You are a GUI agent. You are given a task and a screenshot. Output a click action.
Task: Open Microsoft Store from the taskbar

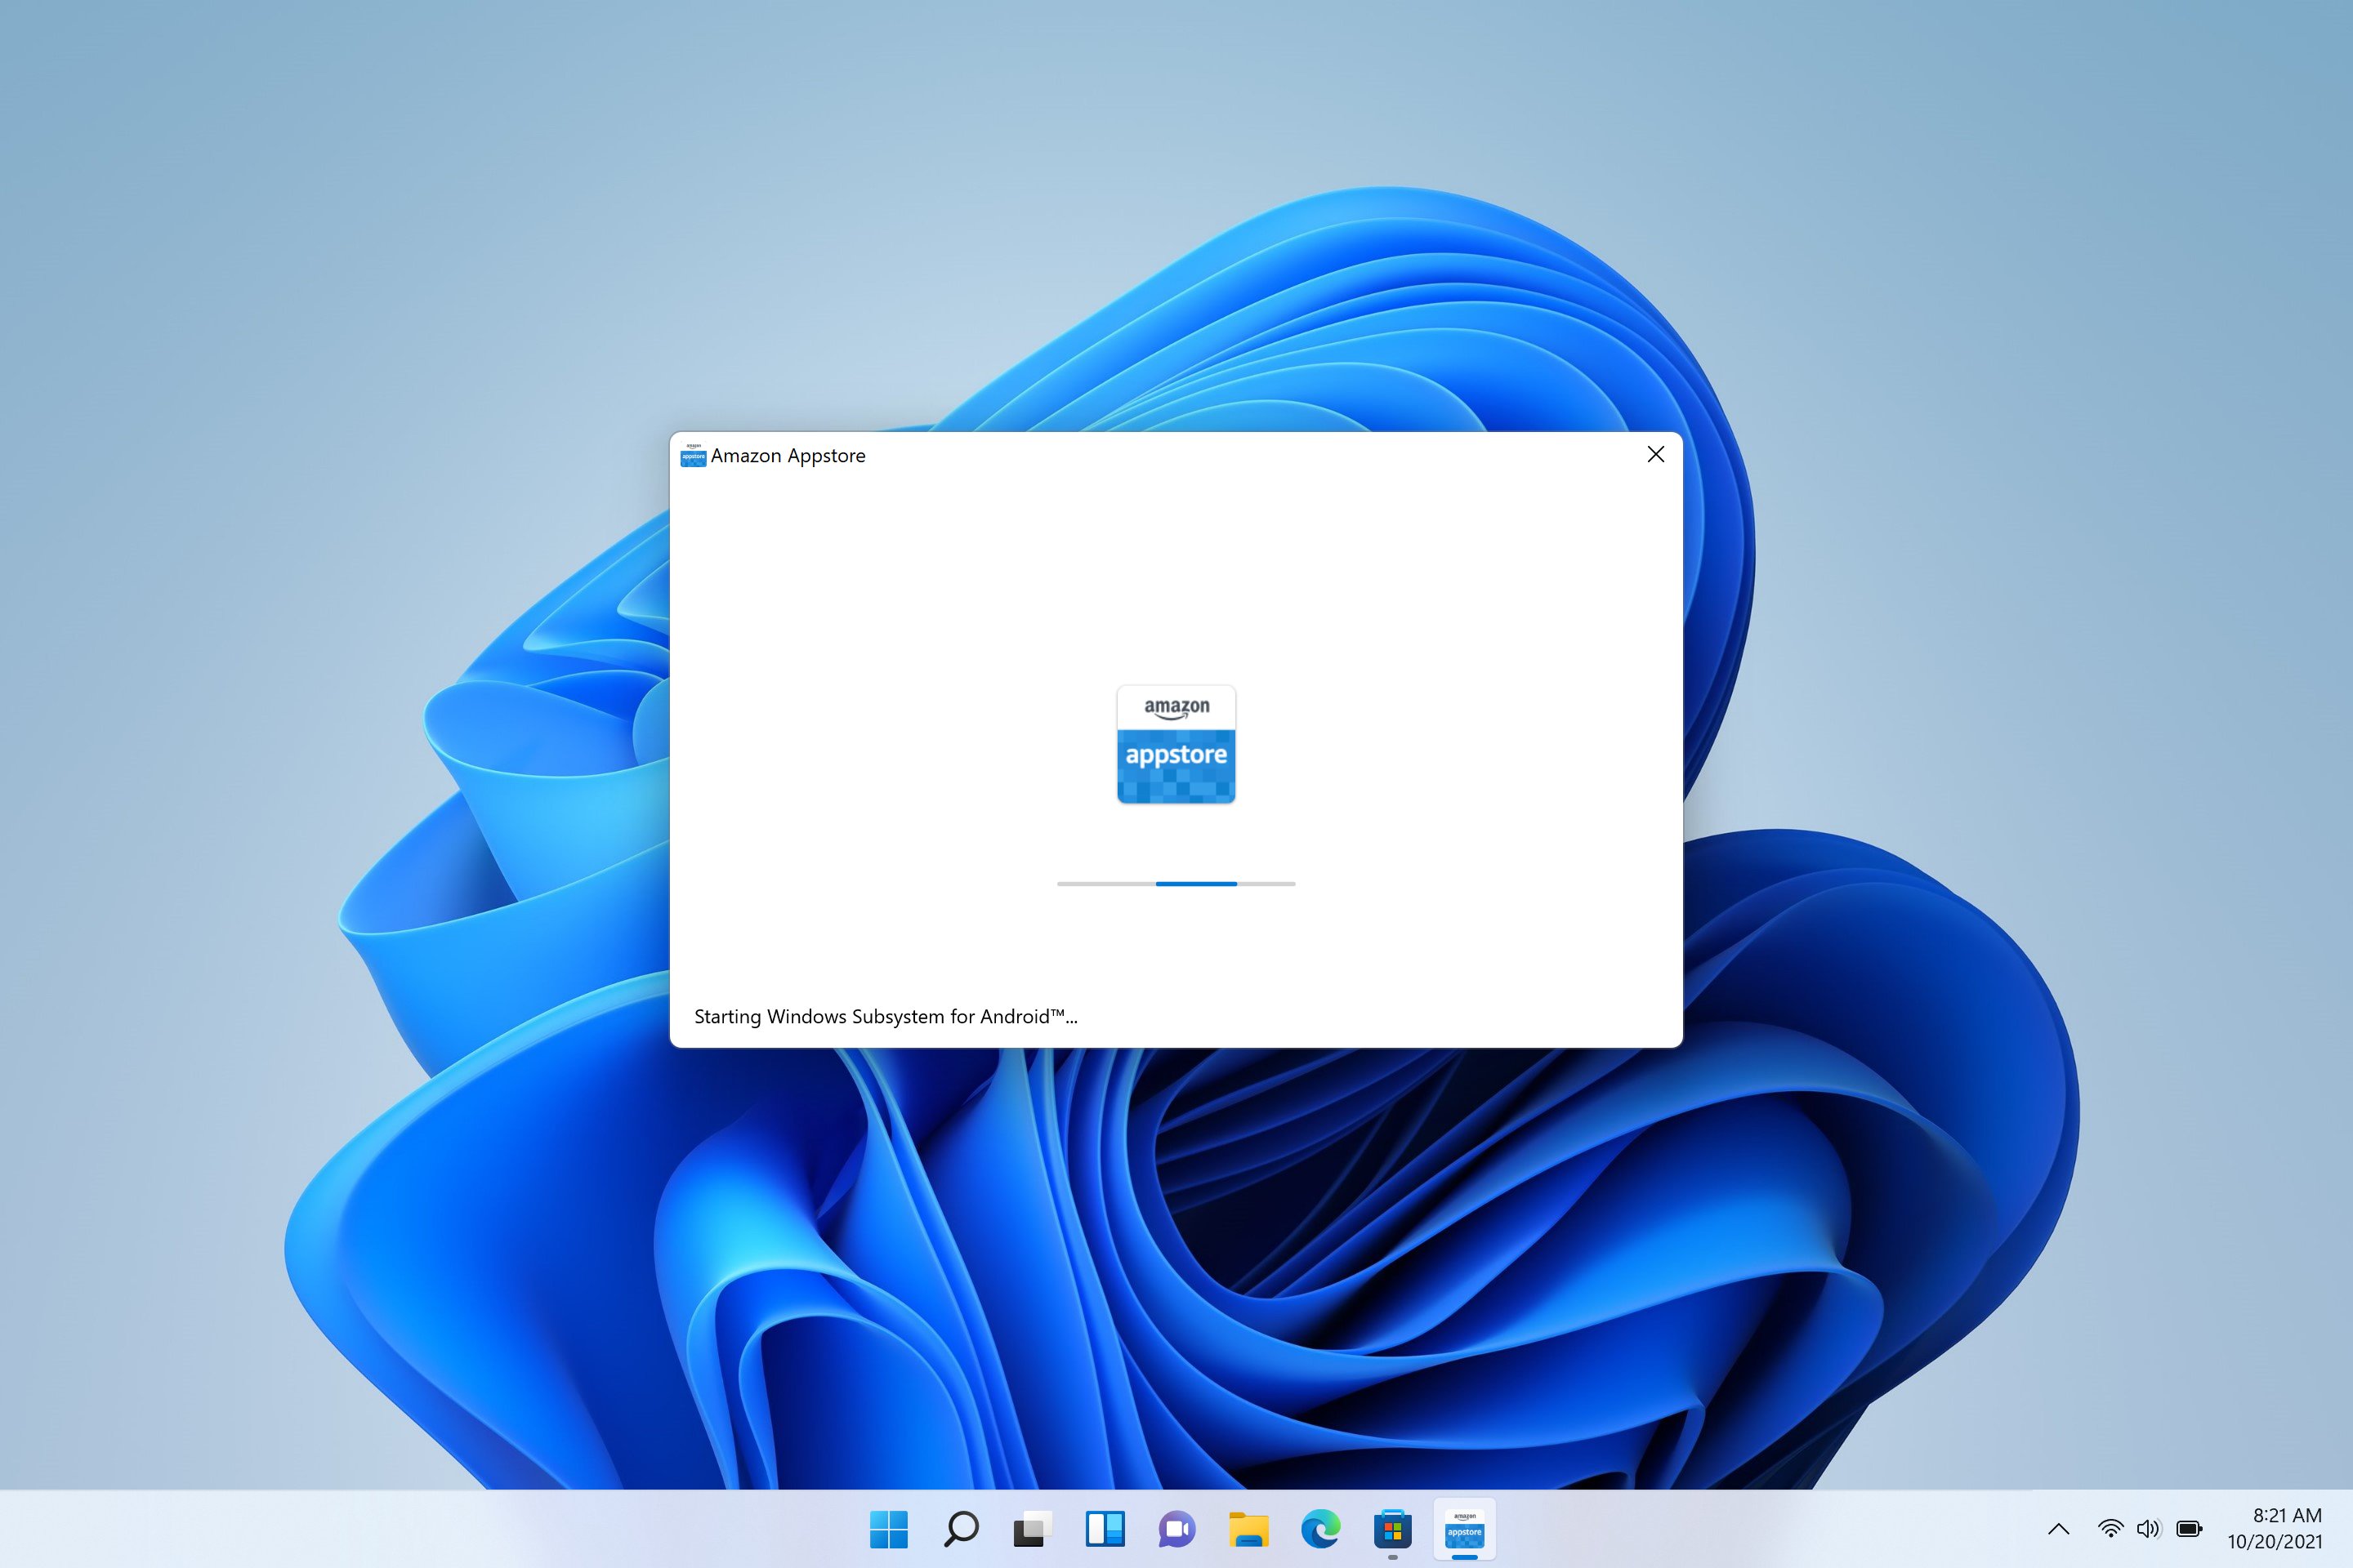click(x=1392, y=1529)
